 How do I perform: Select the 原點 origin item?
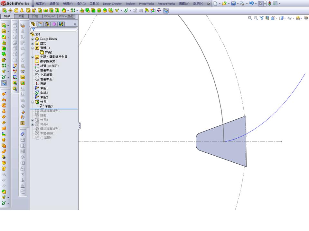pyautogui.click(x=43, y=84)
